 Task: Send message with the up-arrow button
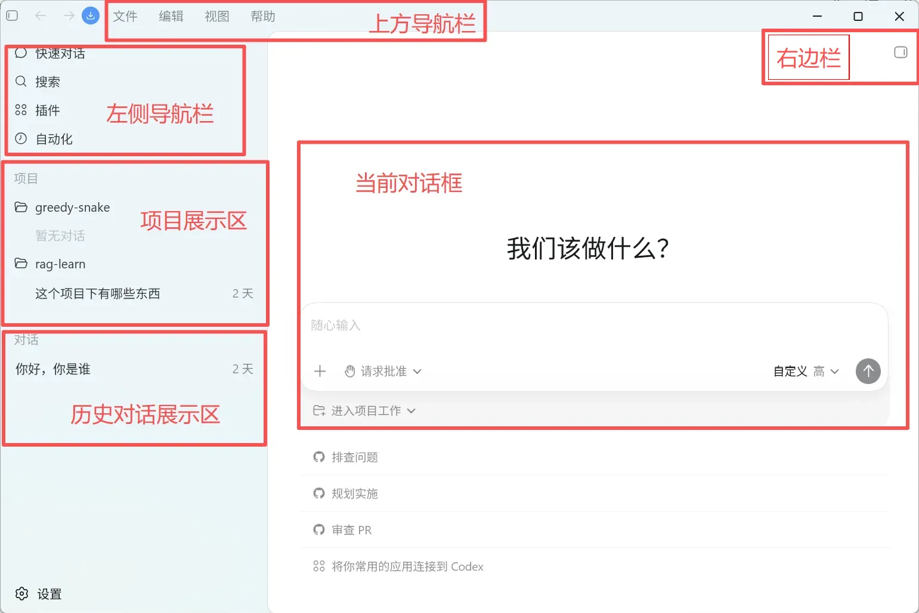click(x=868, y=371)
